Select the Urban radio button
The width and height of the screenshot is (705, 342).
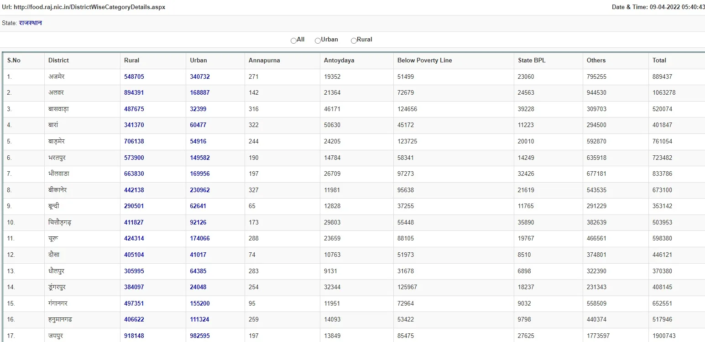pos(318,41)
